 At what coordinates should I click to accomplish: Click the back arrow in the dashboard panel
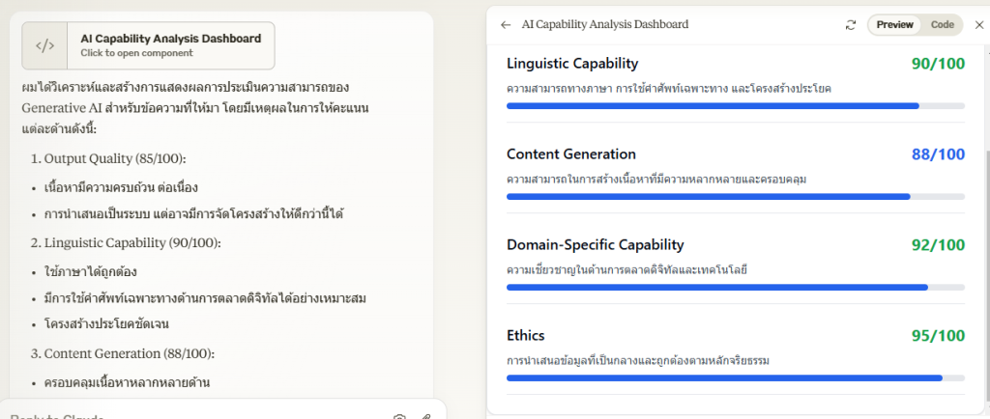[x=506, y=25]
